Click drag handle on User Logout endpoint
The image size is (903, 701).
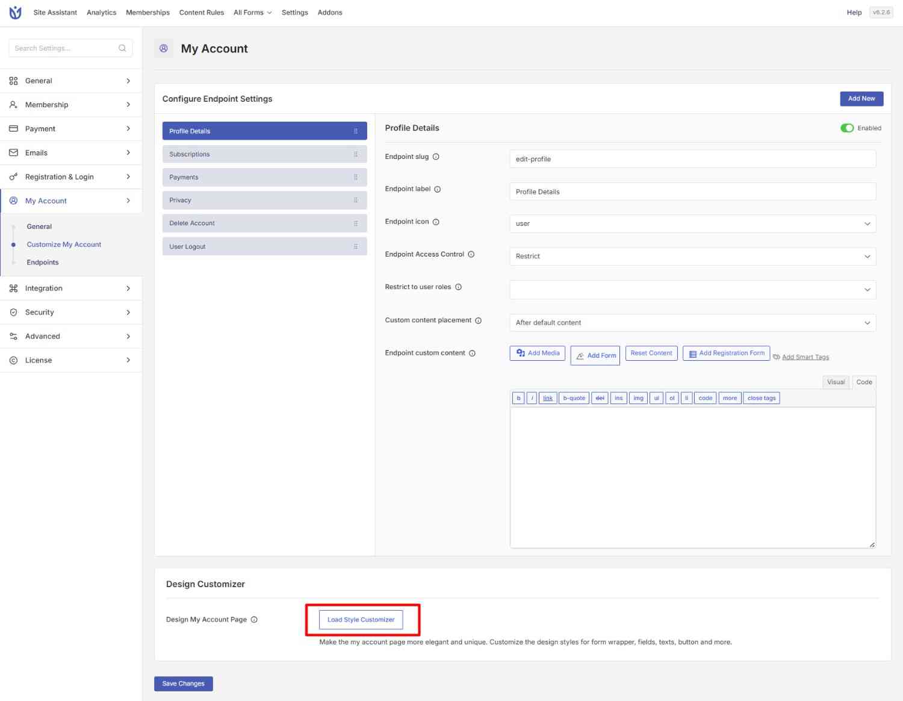click(x=356, y=246)
